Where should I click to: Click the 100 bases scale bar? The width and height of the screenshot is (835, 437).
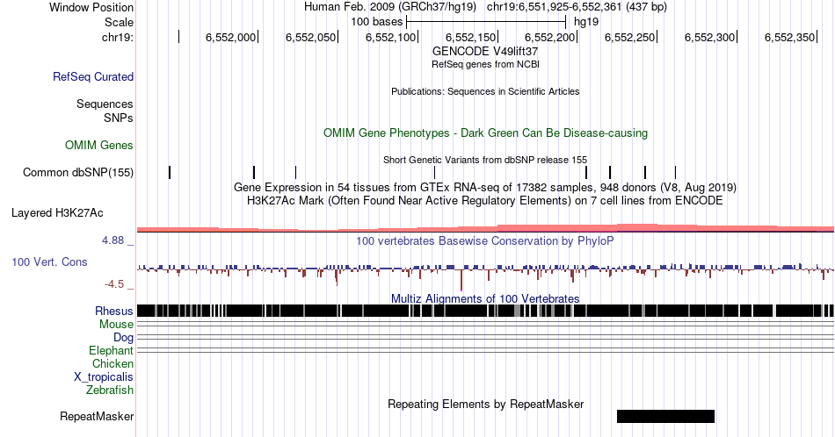click(x=486, y=22)
